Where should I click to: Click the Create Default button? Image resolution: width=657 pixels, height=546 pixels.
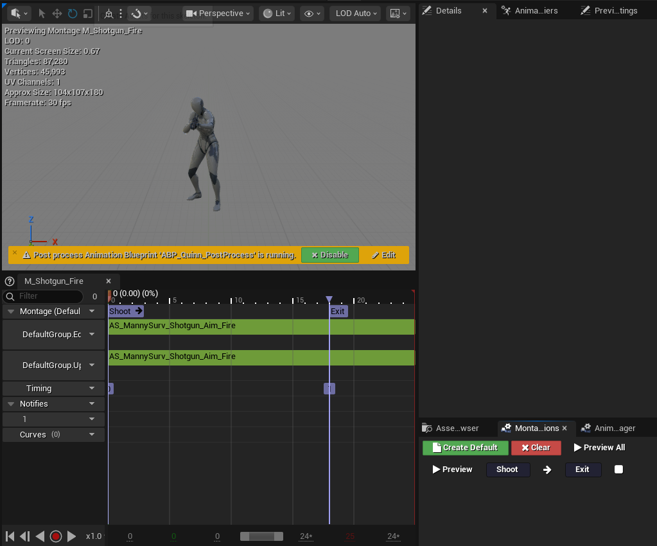click(465, 448)
